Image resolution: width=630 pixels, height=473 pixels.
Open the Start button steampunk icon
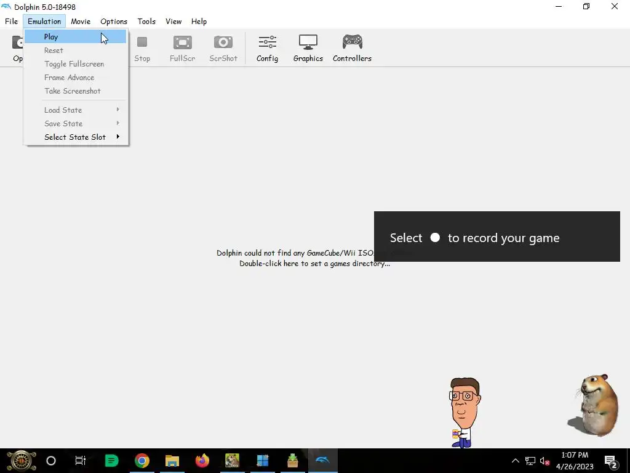21,461
